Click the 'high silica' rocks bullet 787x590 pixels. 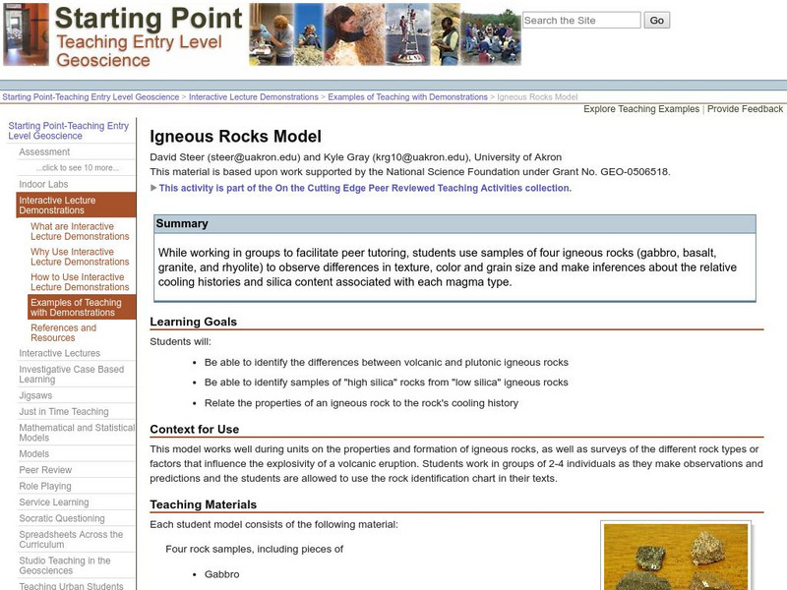tap(386, 383)
